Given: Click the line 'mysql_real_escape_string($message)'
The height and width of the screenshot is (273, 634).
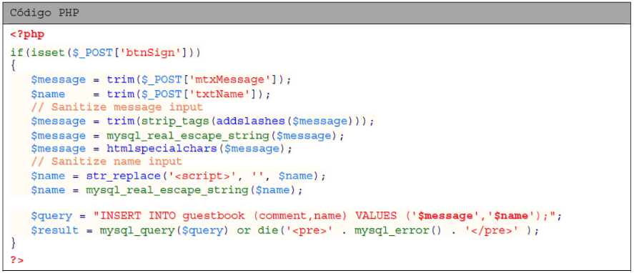Looking at the screenshot, I should 187,136.
